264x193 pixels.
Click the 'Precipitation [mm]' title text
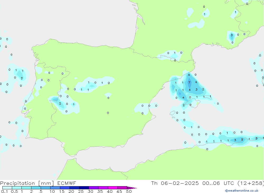point(27,183)
